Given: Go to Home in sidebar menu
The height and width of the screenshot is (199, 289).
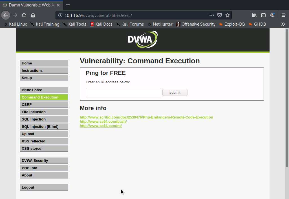Looking at the screenshot, I should pyautogui.click(x=44, y=63).
